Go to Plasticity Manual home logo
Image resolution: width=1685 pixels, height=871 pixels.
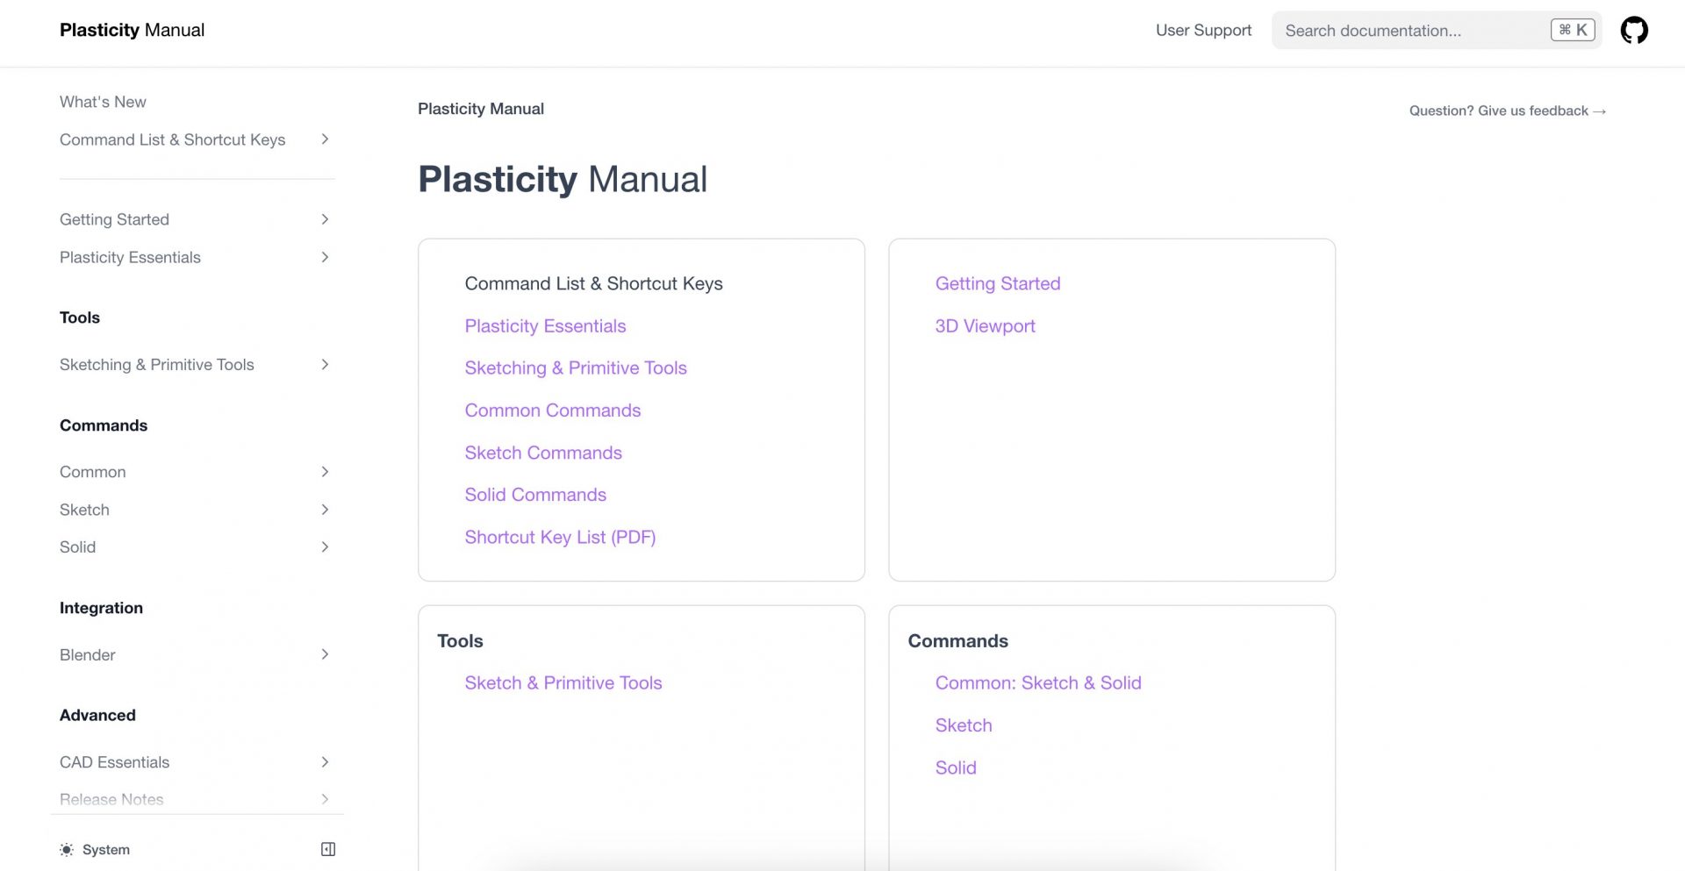[132, 30]
